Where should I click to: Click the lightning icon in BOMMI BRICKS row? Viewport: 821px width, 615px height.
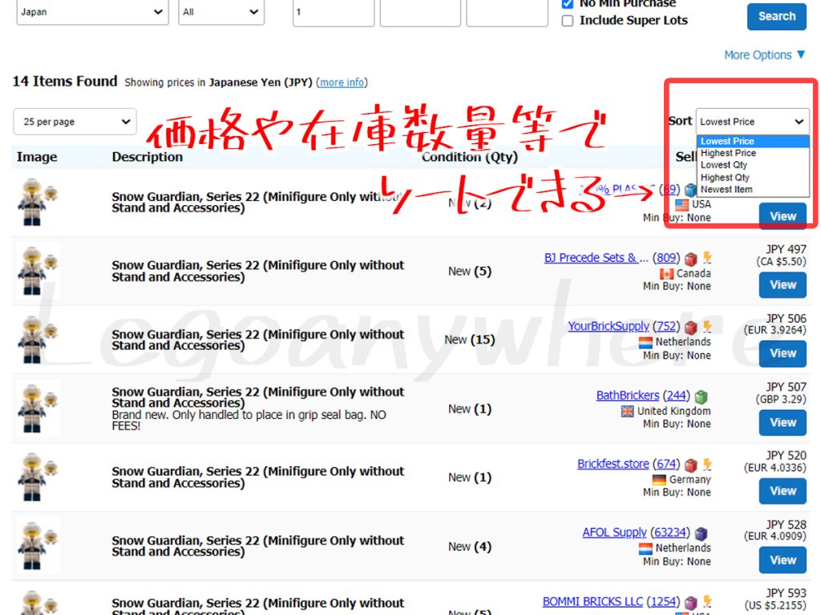(707, 601)
